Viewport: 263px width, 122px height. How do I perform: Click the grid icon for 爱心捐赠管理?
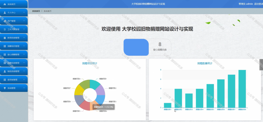5,55
